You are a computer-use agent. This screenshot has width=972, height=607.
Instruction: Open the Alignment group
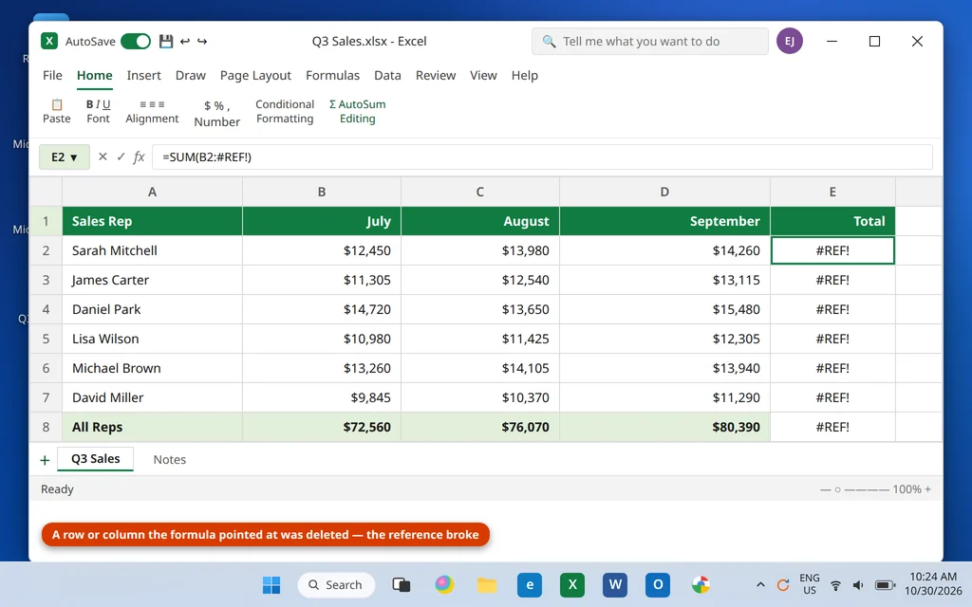click(x=152, y=112)
